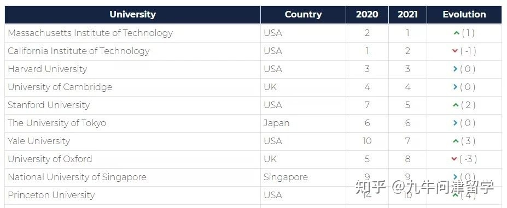The image size is (507, 208).
Task: Click Princeton University in the table
Action: tap(51, 195)
